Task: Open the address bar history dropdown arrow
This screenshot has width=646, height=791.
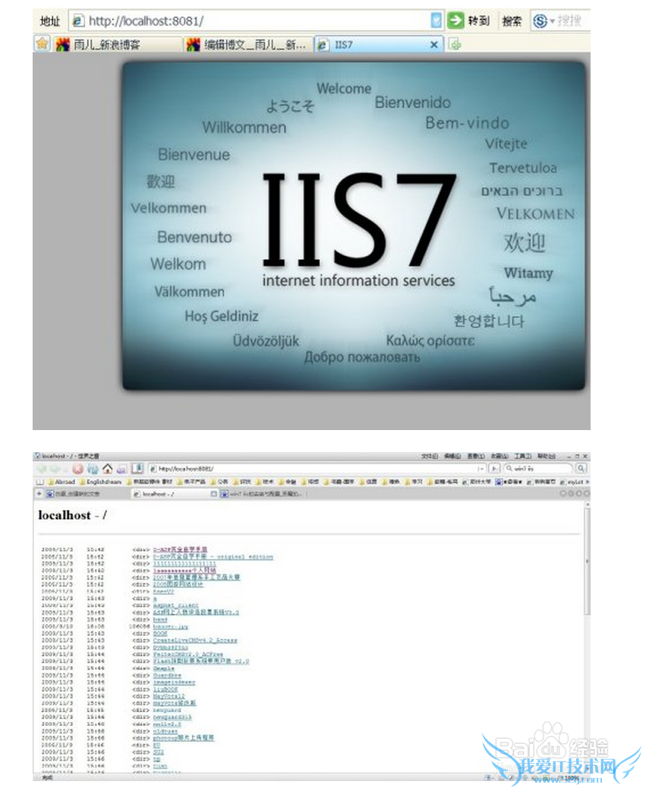Action: click(x=436, y=21)
